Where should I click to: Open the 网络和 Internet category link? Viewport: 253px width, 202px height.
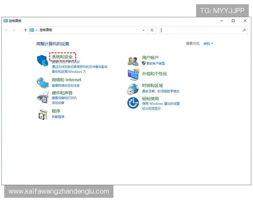[x=67, y=80]
